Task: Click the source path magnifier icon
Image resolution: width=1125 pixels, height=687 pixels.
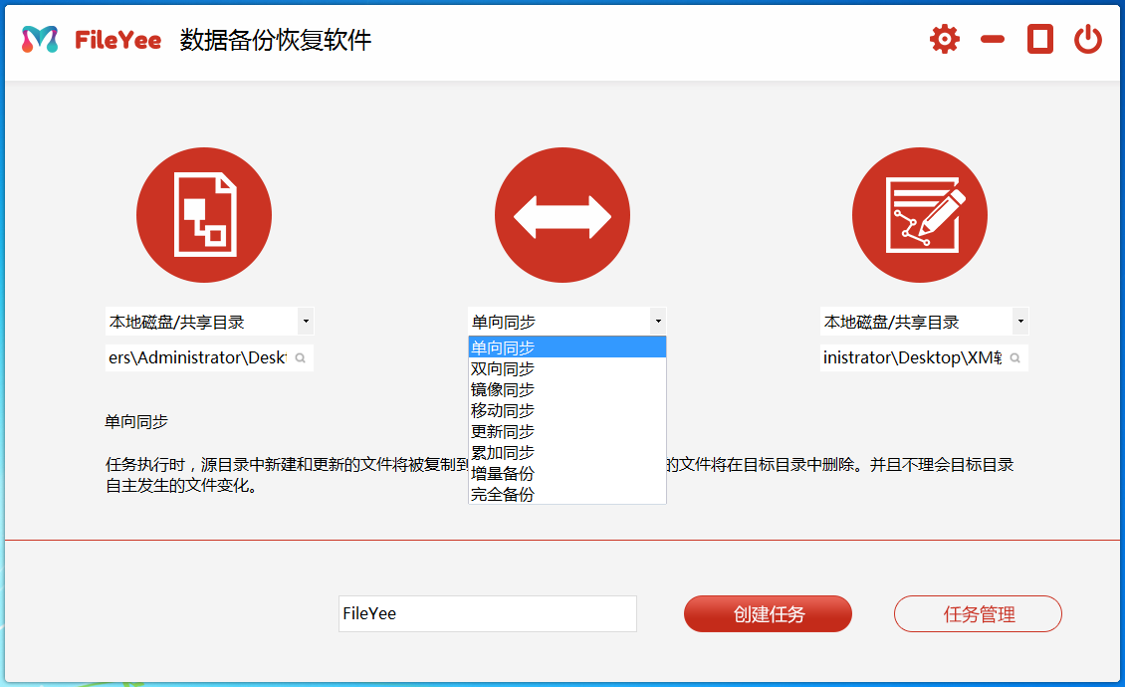Action: pyautogui.click(x=300, y=356)
